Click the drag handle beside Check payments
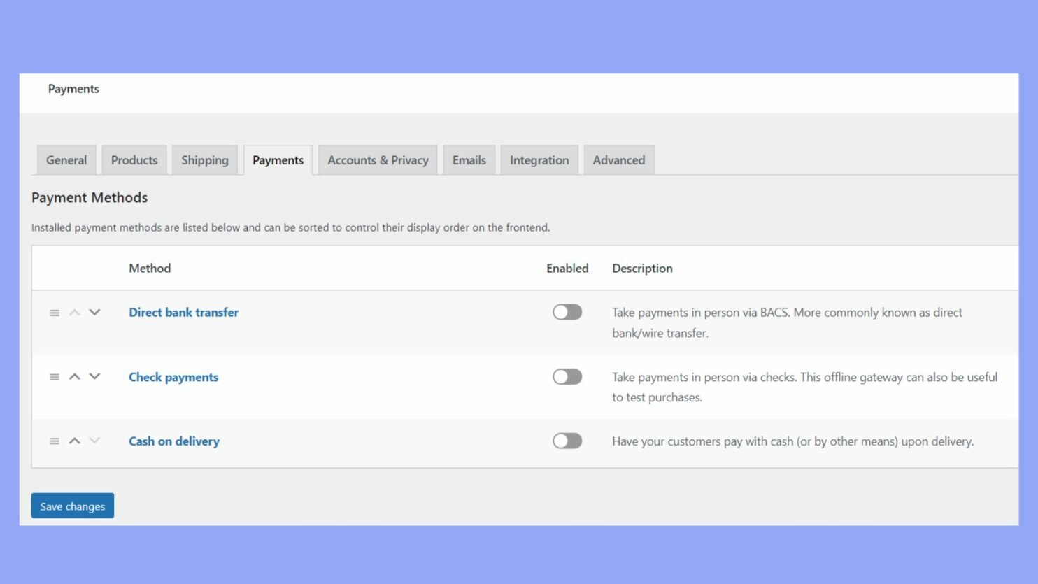Screen dimensions: 1038x584 tap(55, 376)
